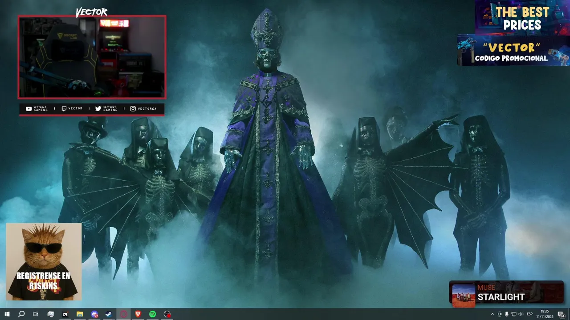Image resolution: width=570 pixels, height=320 pixels.
Task: Click the webcam feed overlay
Action: (92, 57)
